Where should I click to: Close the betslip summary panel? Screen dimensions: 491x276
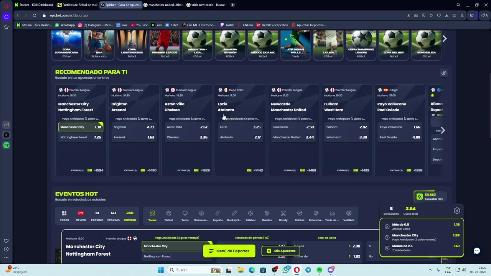(x=457, y=210)
